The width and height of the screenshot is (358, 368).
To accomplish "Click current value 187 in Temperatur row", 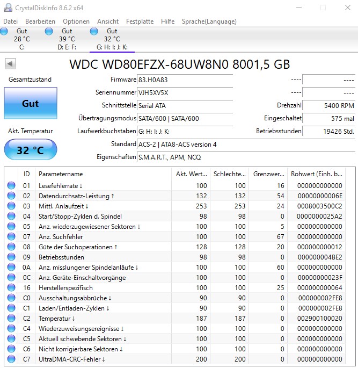I will click(x=201, y=318).
